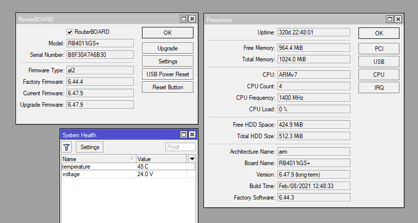Screen dimensions: 418x223
Task: Click the Upgrade button
Action: [x=167, y=48]
